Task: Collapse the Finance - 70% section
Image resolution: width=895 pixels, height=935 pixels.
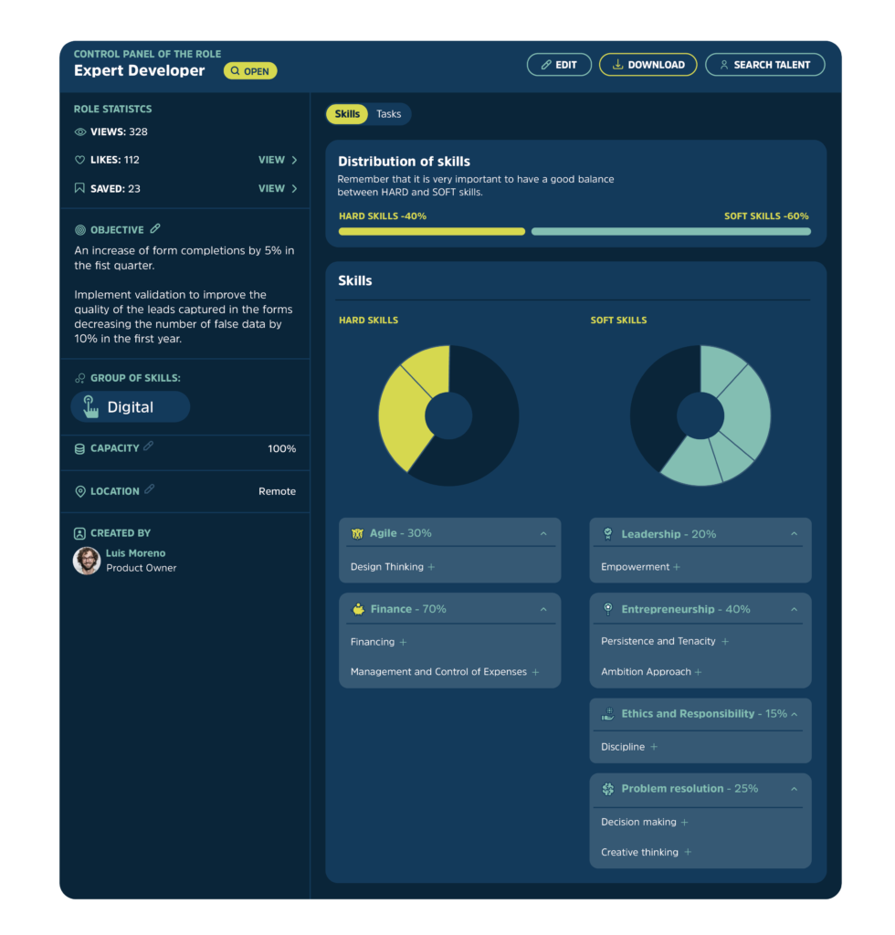Action: [x=543, y=609]
